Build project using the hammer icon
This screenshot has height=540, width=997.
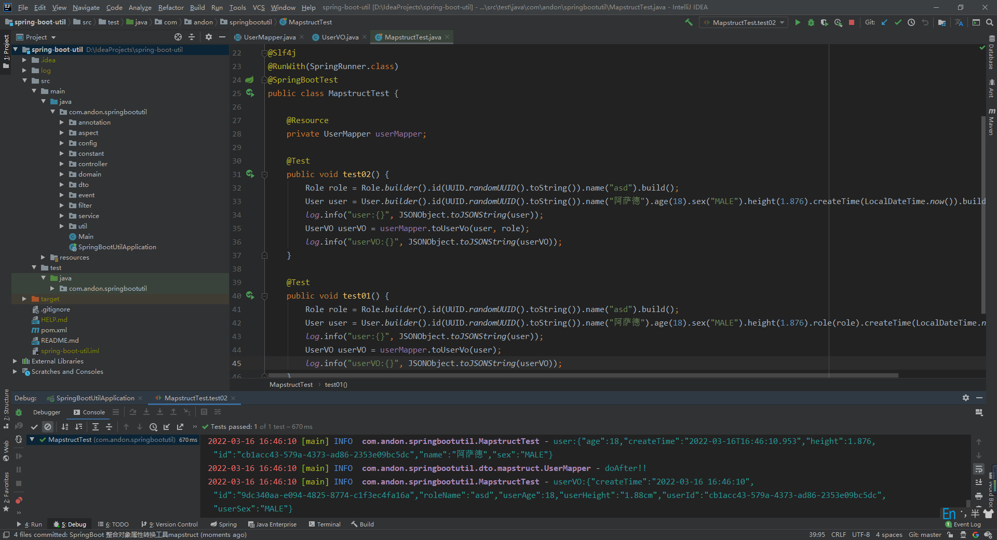click(x=689, y=22)
